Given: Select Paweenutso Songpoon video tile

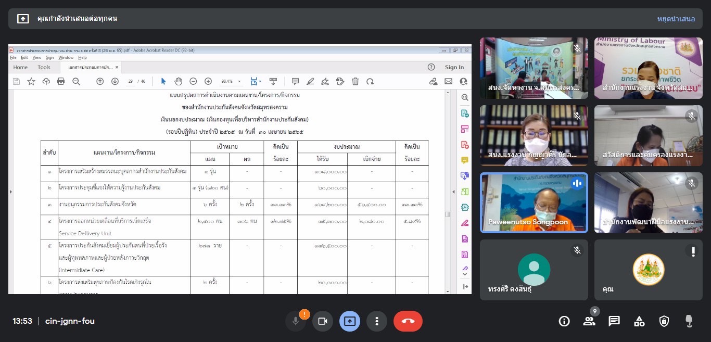Looking at the screenshot, I should coord(534,202).
